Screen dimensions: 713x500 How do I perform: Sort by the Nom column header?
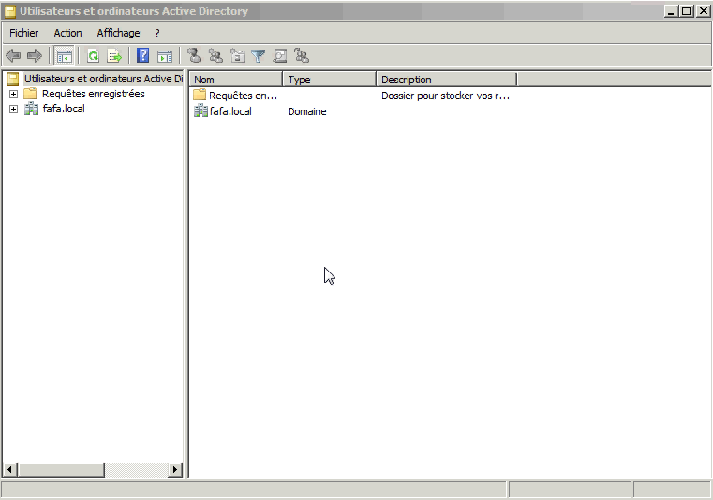click(x=235, y=80)
